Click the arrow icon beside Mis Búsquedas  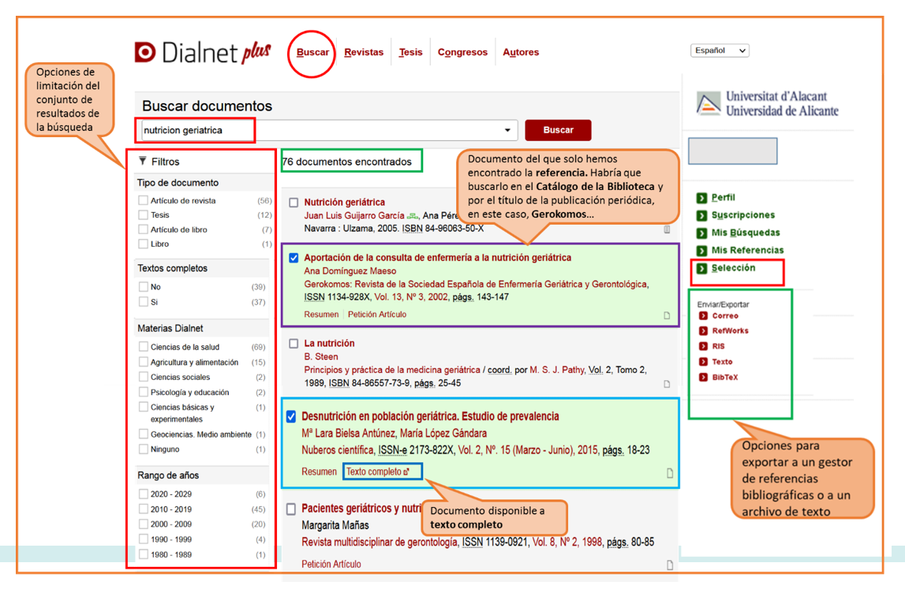[701, 233]
